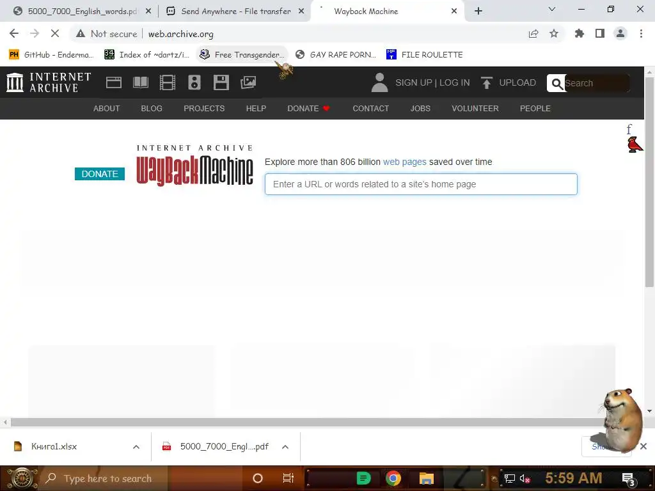This screenshot has height=491, width=655.
Task: Open the HELP menu item
Action: tap(256, 109)
